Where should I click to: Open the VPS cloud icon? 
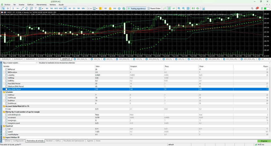coord(119,8)
